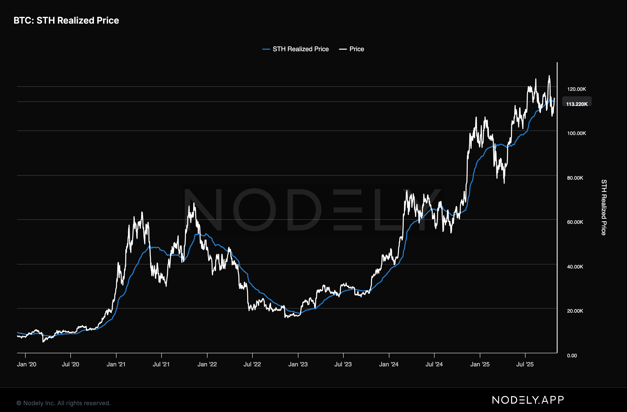This screenshot has width=627, height=412.
Task: Click the 120.00K y-axis label
Action: [577, 89]
